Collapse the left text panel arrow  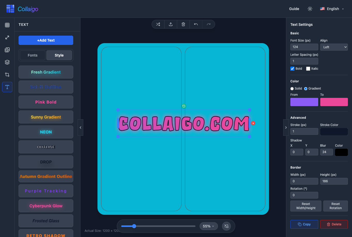pyautogui.click(x=80, y=128)
